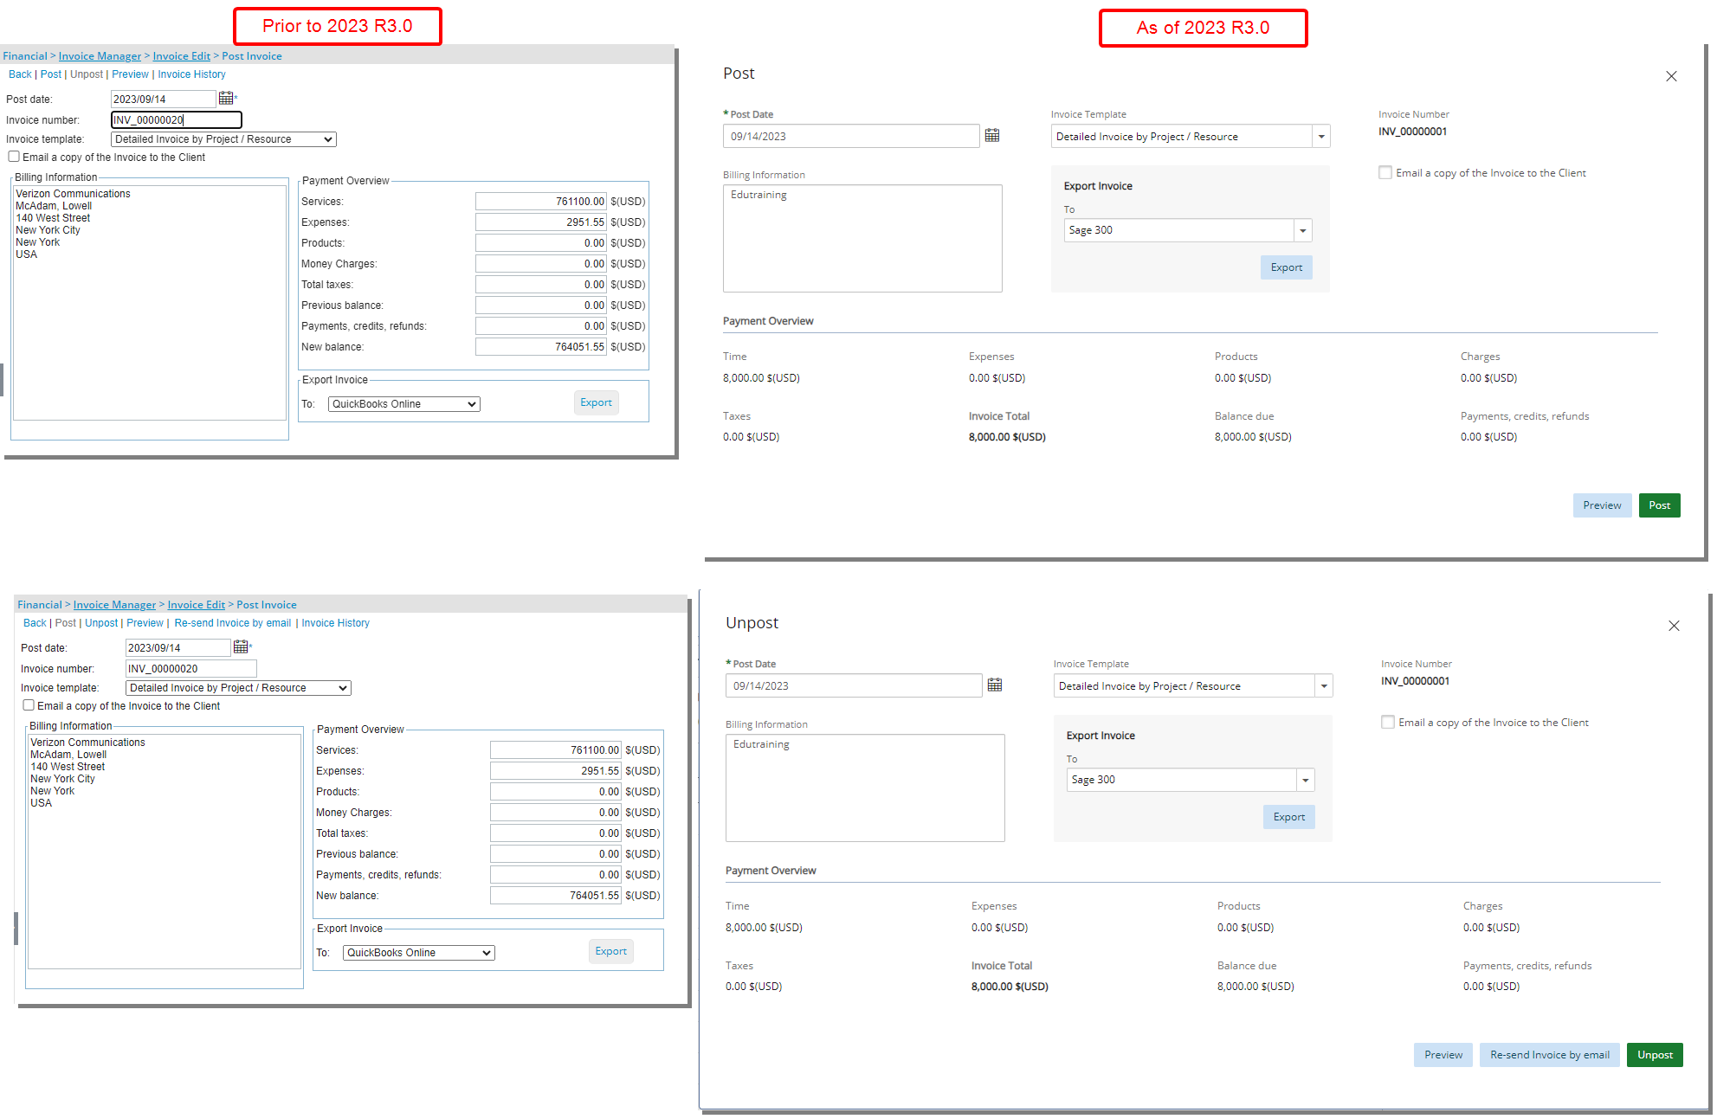Expand Sage 300 export dropdown in Unpost dialog
The image size is (1717, 1119).
1306,780
